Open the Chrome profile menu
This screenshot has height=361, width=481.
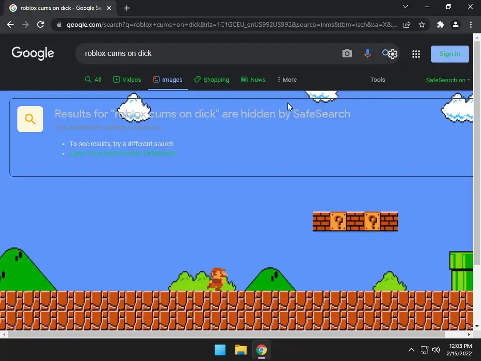456,24
